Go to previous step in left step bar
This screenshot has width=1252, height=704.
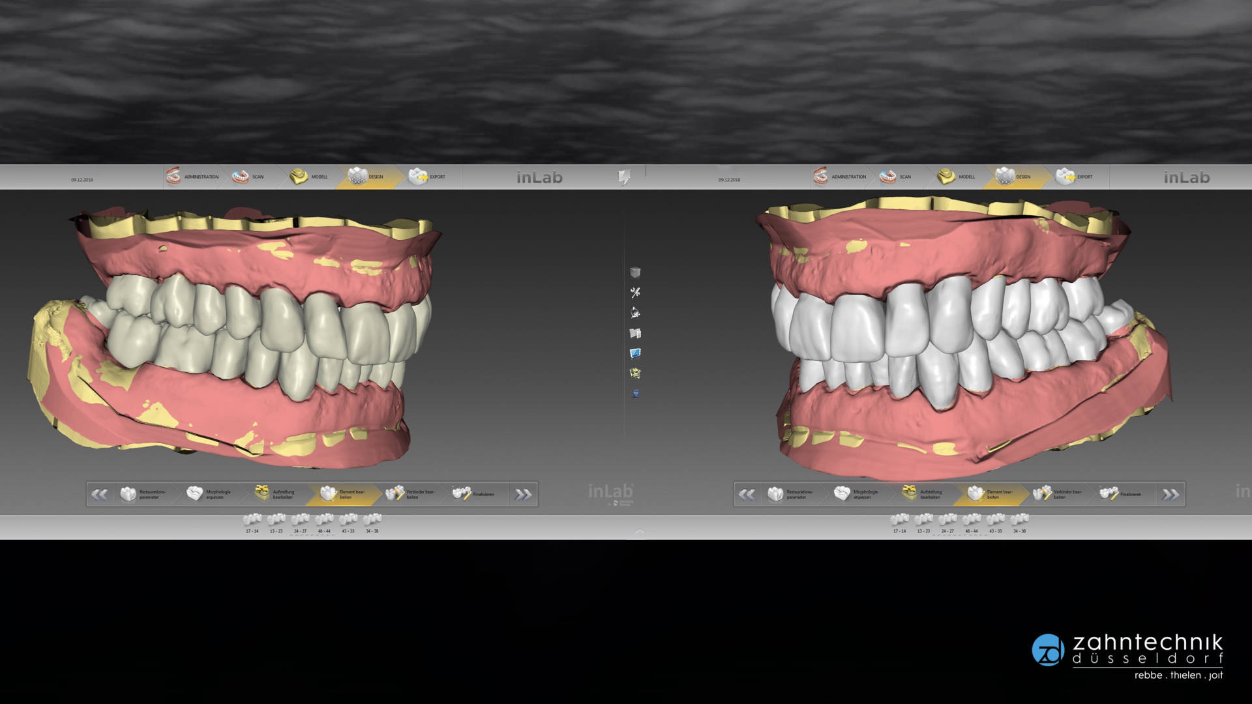click(100, 495)
